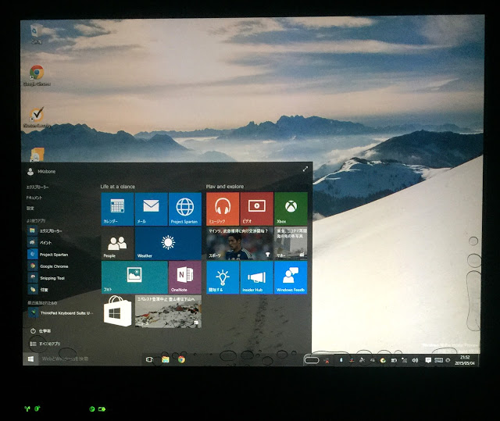Open the Calendar tile
This screenshot has height=421, width=500.
pyautogui.click(x=117, y=209)
